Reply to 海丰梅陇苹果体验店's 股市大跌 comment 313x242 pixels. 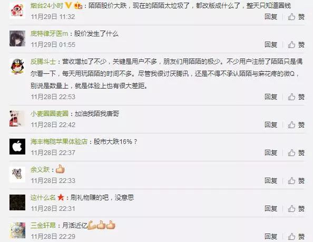point(271,153)
